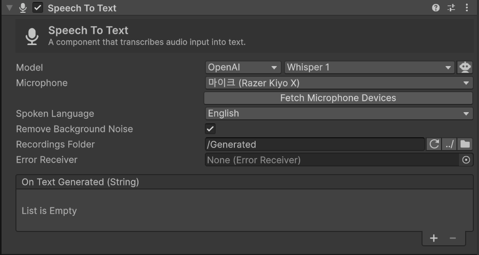479x255 pixels.
Task: Add event listener with plus button
Action: coord(434,238)
